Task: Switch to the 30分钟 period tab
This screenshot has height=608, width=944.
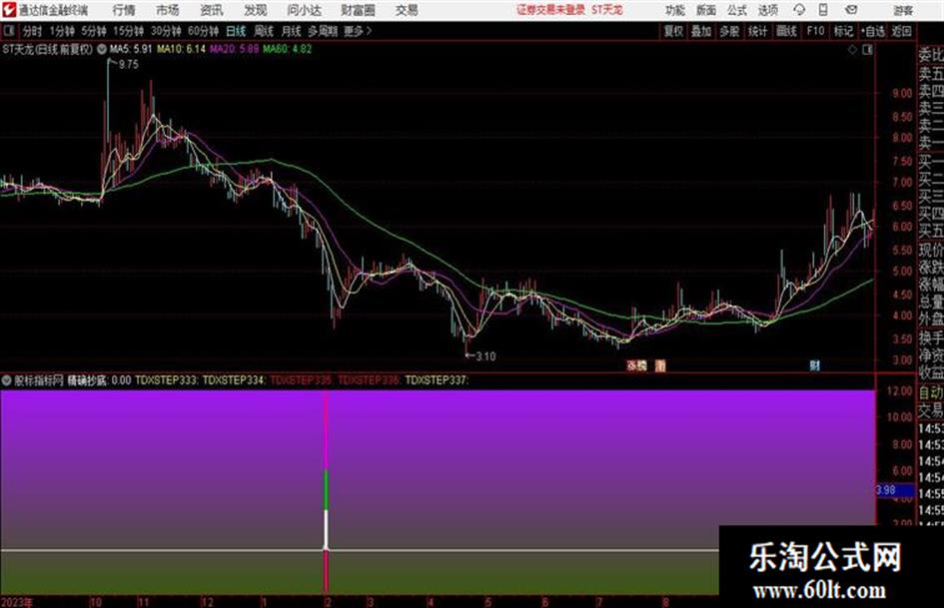Action: coord(166,31)
